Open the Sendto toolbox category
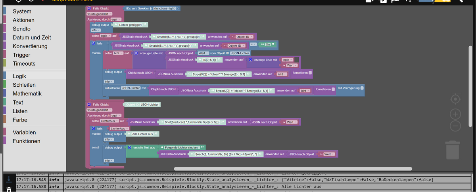The image size is (476, 192). (x=21, y=29)
